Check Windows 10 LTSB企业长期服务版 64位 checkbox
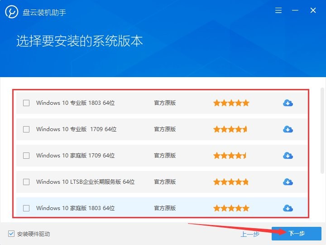326x245 pixels. [26, 182]
